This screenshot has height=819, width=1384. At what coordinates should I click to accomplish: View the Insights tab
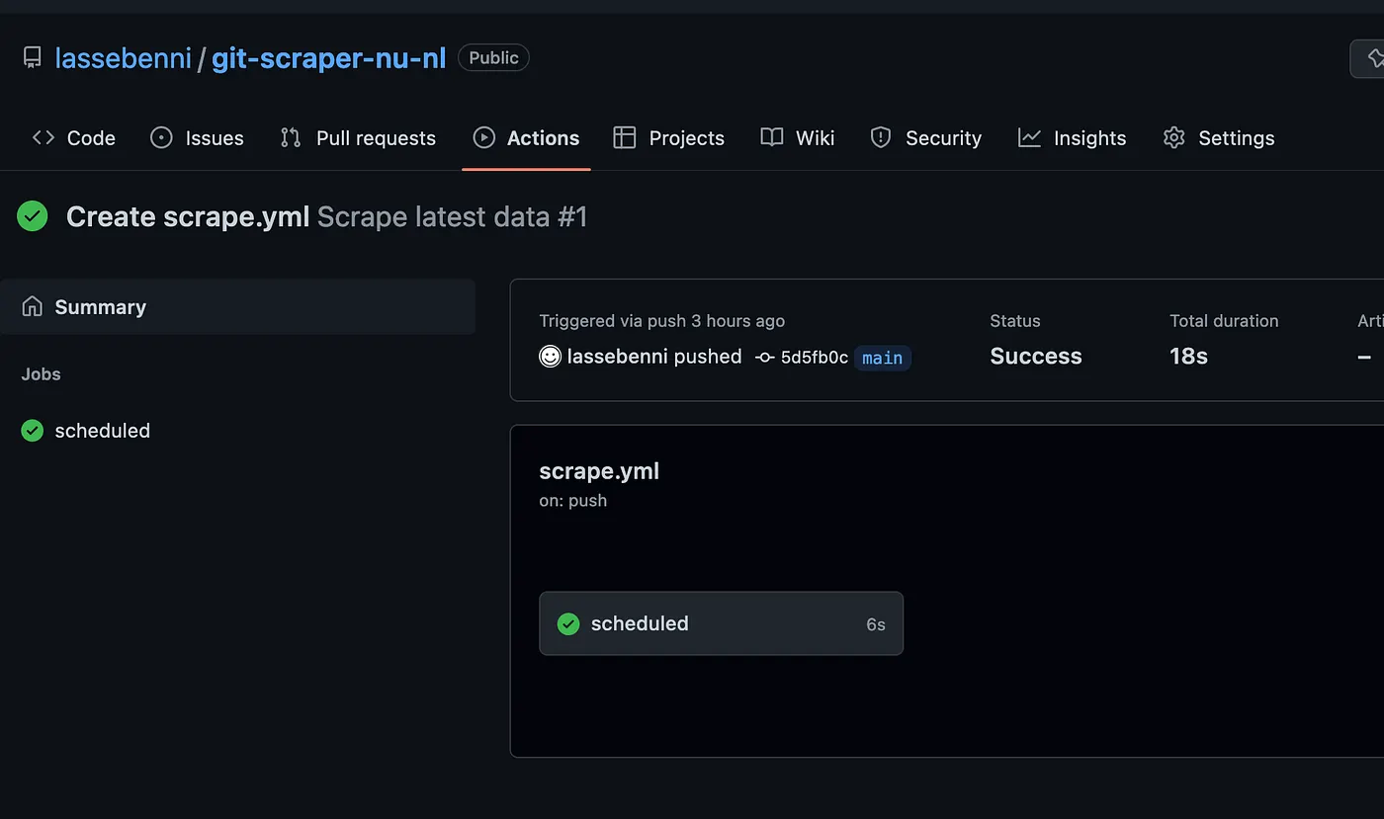click(x=1073, y=138)
